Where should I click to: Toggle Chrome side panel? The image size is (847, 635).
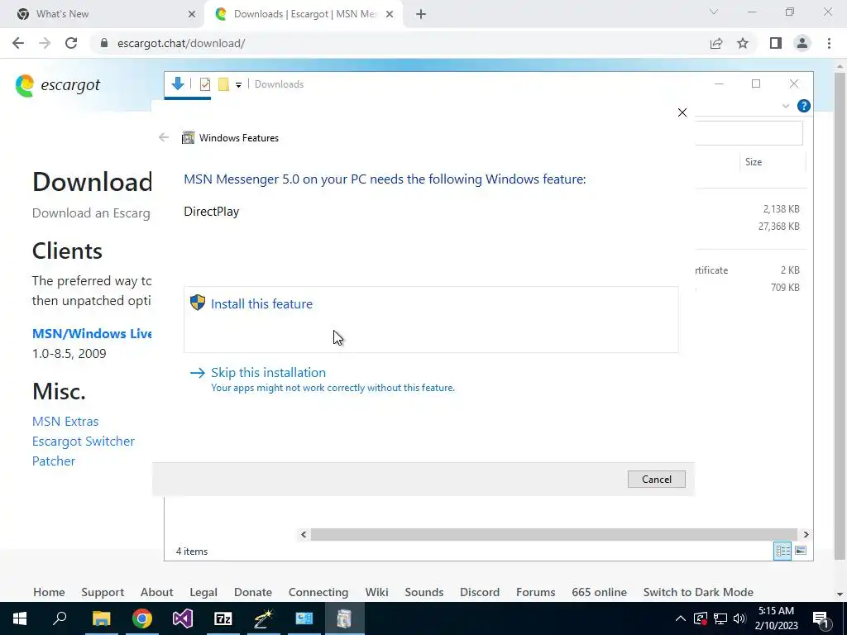776,43
